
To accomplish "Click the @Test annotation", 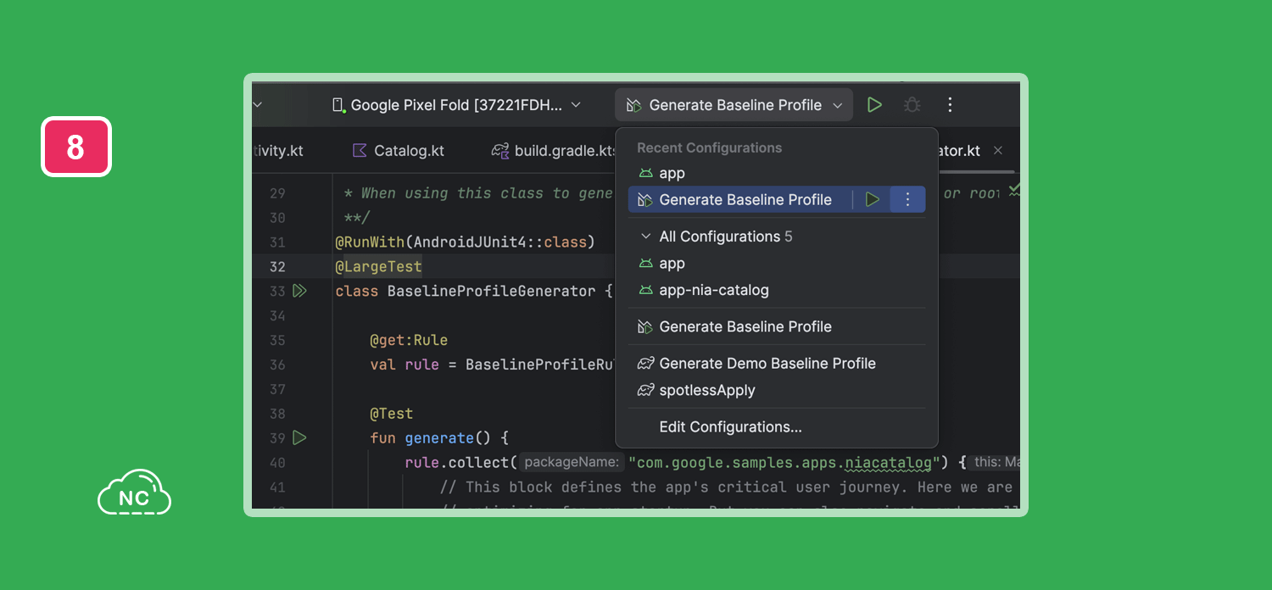I will tap(392, 414).
